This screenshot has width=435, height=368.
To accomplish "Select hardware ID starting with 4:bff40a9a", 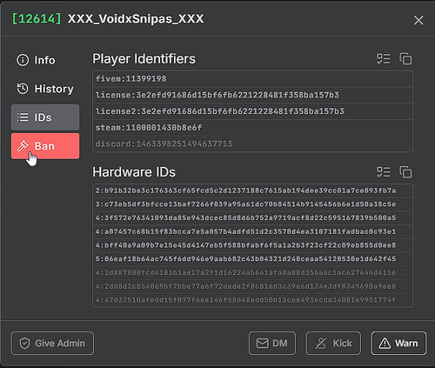I will [x=253, y=245].
